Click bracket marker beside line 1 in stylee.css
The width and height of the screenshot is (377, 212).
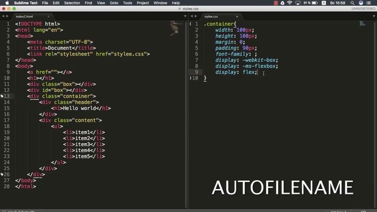point(190,24)
